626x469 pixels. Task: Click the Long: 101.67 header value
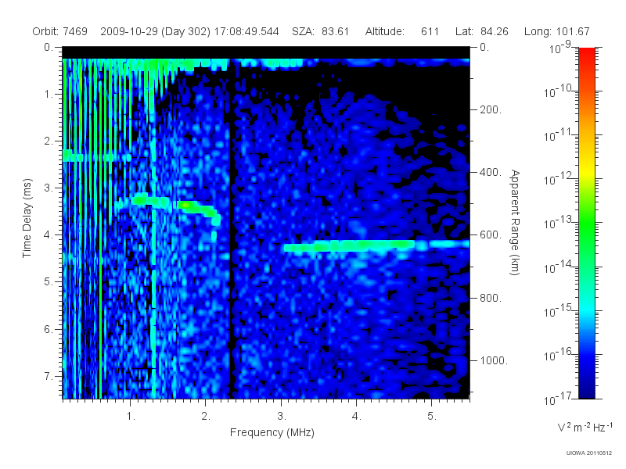557,31
